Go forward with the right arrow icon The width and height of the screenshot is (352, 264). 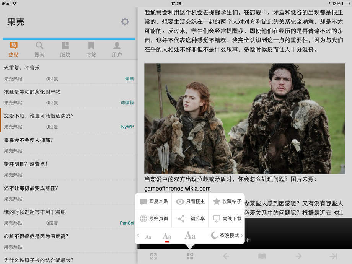click(298, 256)
